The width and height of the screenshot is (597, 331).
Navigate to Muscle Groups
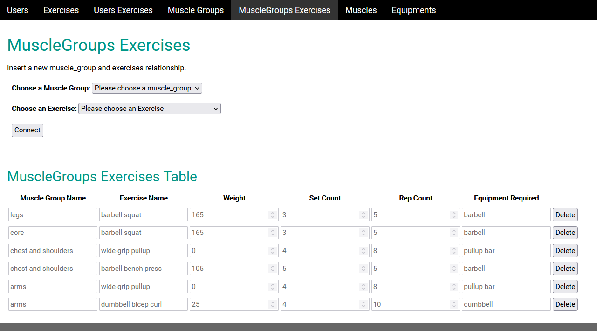point(196,10)
